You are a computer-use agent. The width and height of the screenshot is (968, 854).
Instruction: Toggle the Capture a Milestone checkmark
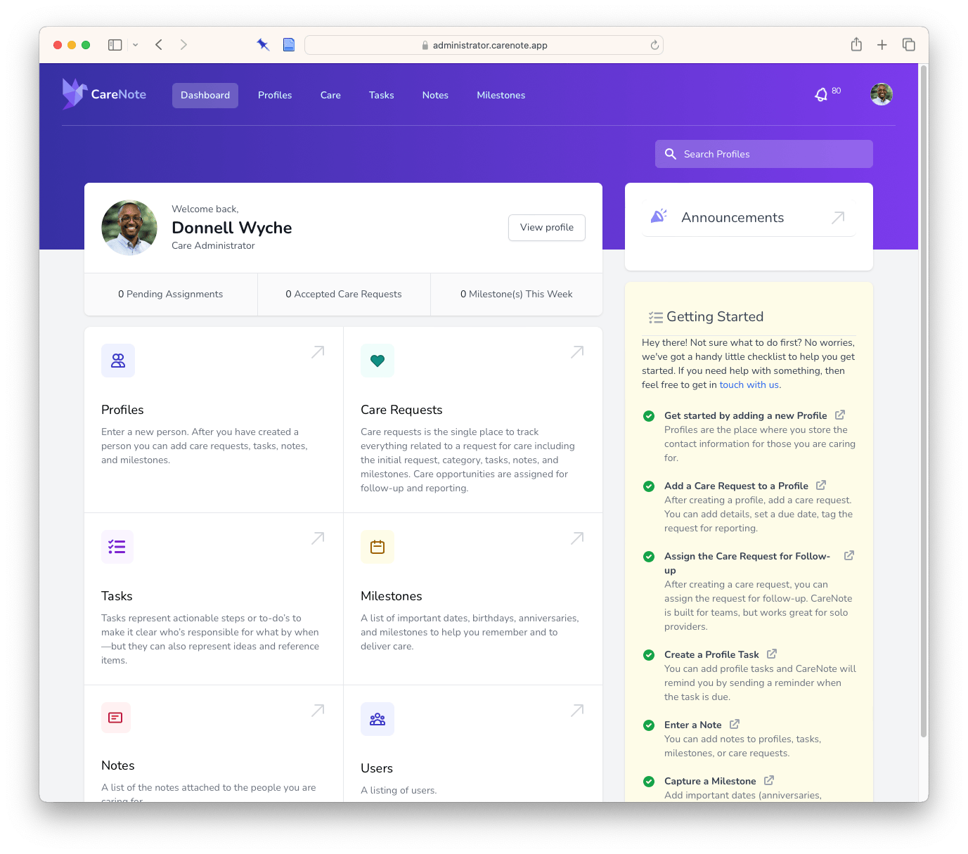(x=648, y=781)
